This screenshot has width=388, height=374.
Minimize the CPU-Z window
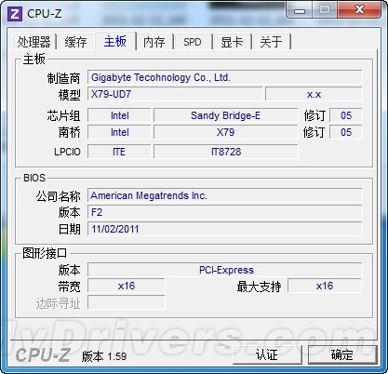pyautogui.click(x=300, y=10)
